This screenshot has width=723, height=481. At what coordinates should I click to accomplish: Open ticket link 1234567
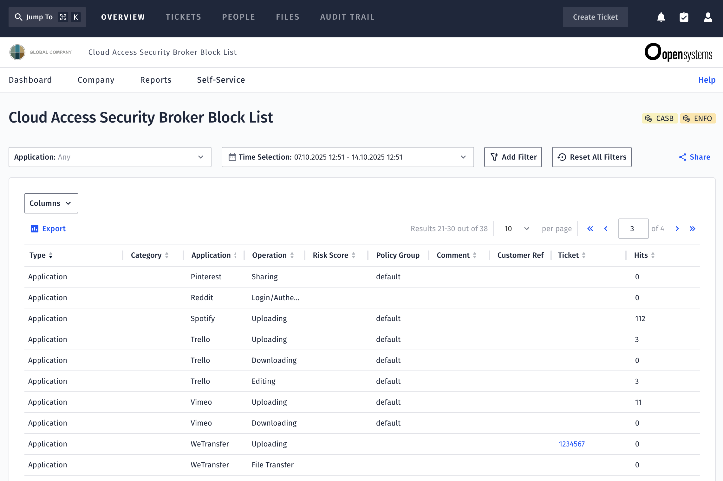[571, 444]
